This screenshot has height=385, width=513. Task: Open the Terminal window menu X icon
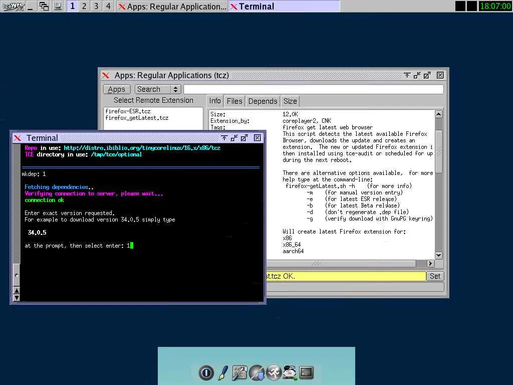[x=18, y=138]
